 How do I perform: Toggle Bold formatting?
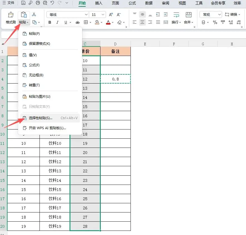tap(50, 23)
